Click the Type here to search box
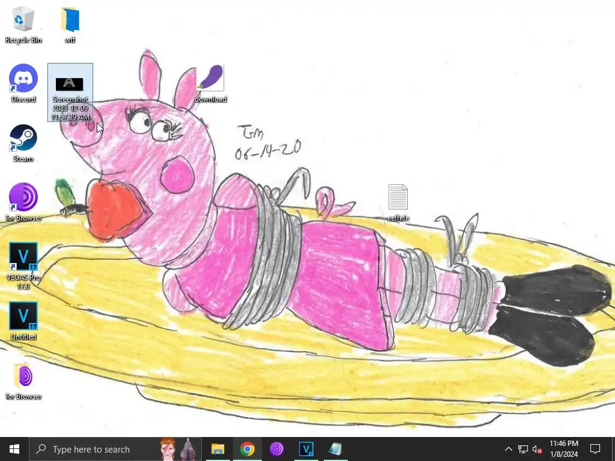The image size is (615, 461). point(115,449)
